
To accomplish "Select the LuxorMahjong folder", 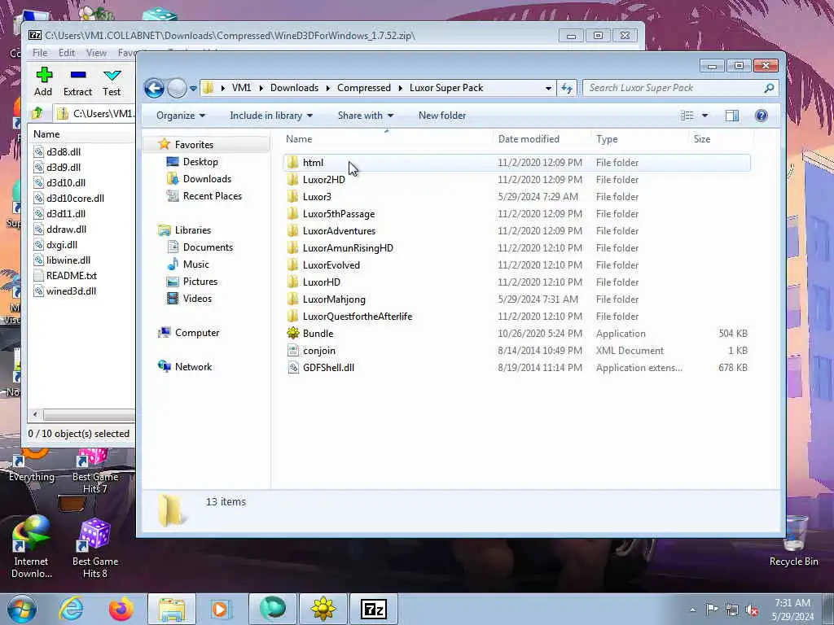I will pyautogui.click(x=517, y=299).
